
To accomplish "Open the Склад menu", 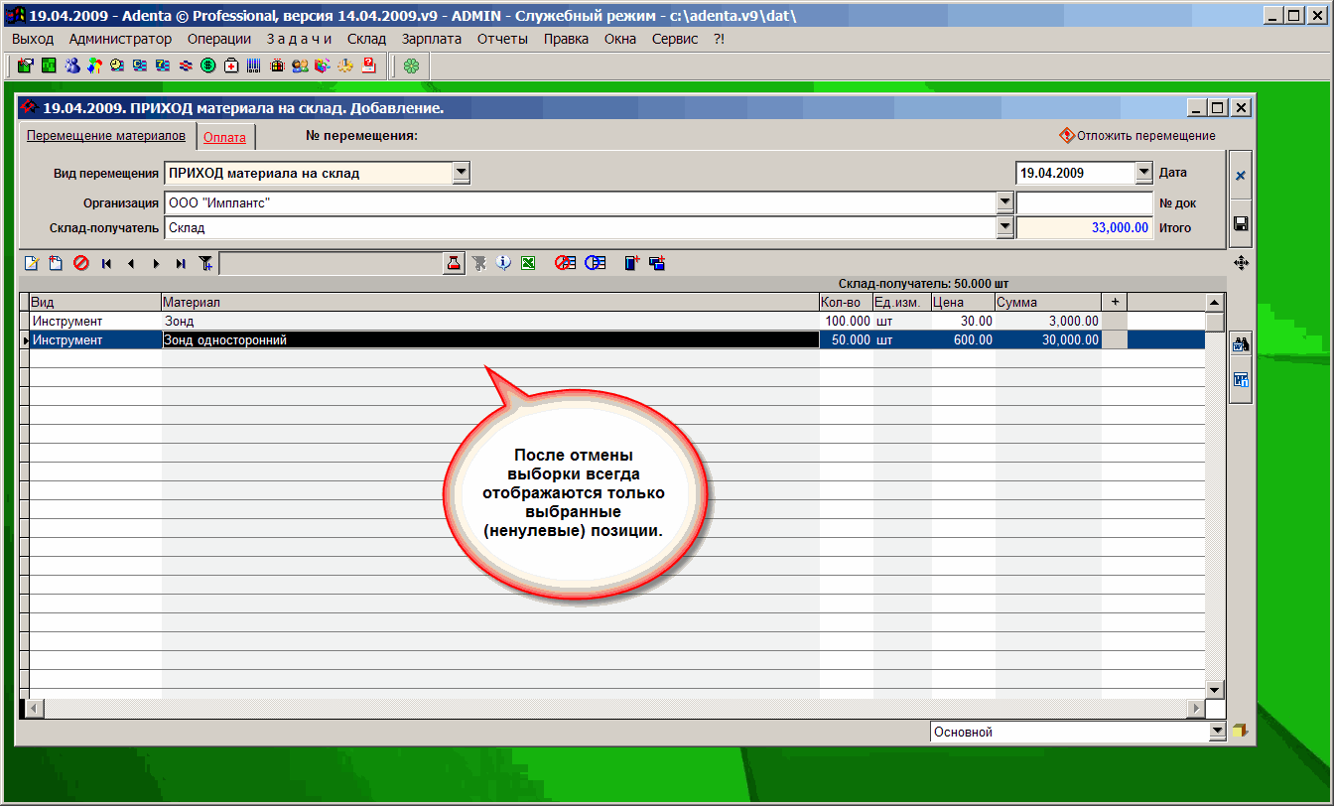I will point(366,39).
